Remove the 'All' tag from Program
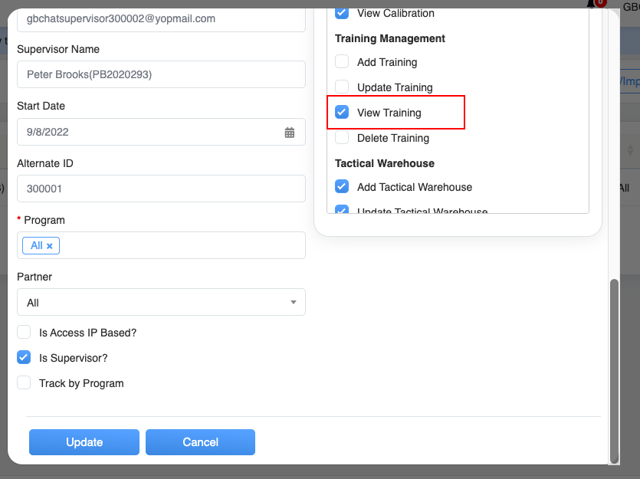The height and width of the screenshot is (479, 640). [x=50, y=246]
